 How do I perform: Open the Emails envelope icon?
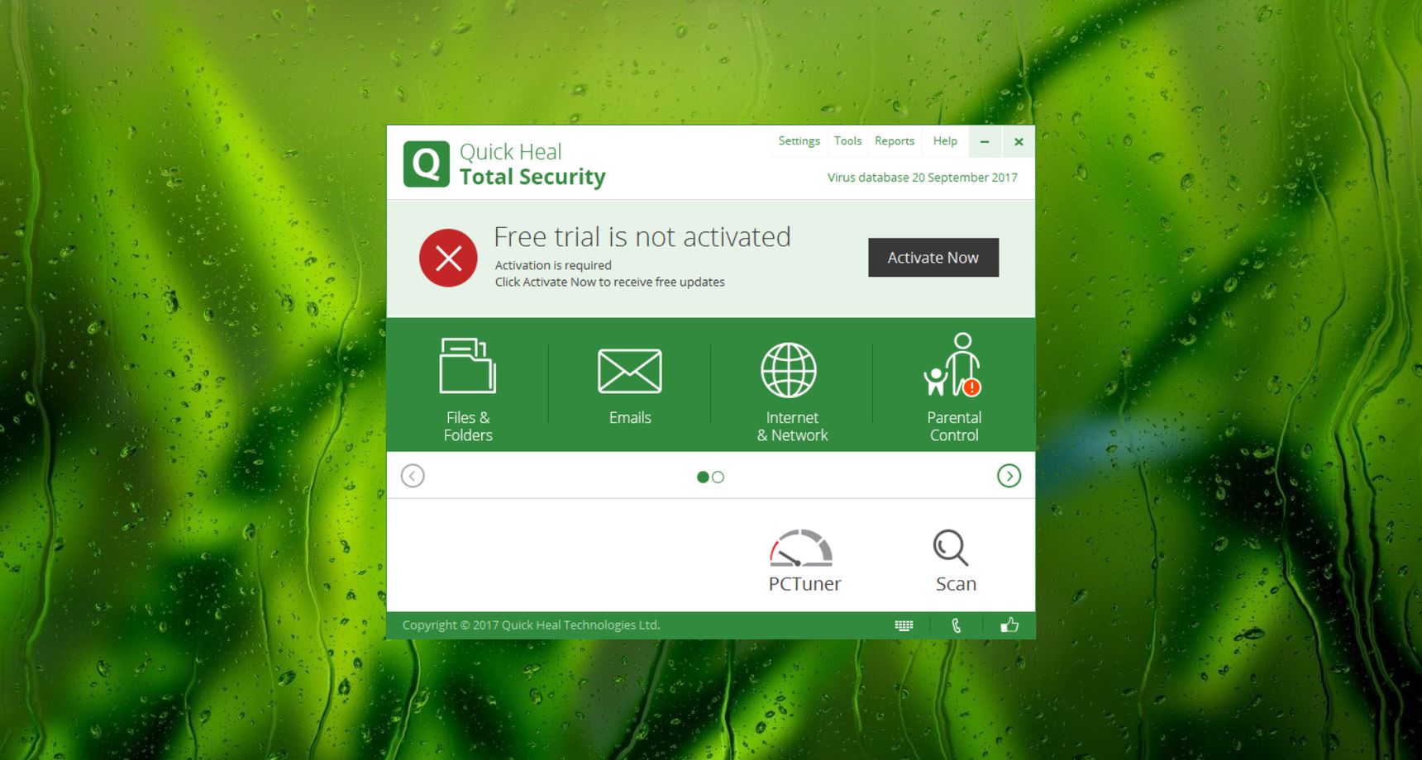coord(630,371)
